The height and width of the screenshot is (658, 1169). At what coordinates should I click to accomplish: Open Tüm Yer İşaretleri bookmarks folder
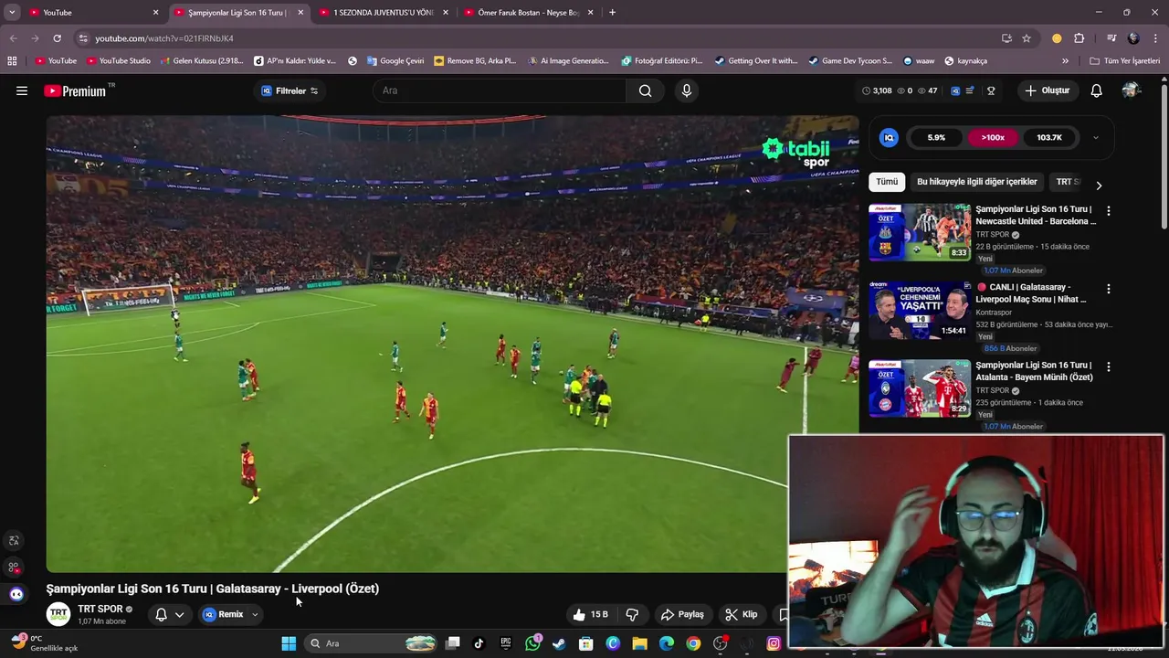1125,61
